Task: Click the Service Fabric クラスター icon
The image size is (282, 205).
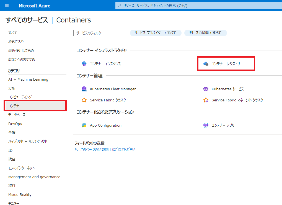Action: (x=84, y=100)
